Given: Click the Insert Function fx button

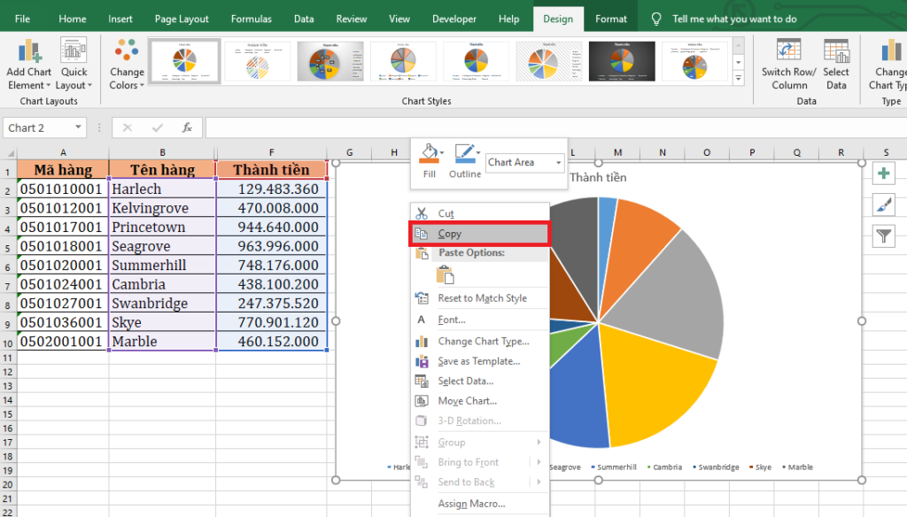Looking at the screenshot, I should click(x=187, y=127).
